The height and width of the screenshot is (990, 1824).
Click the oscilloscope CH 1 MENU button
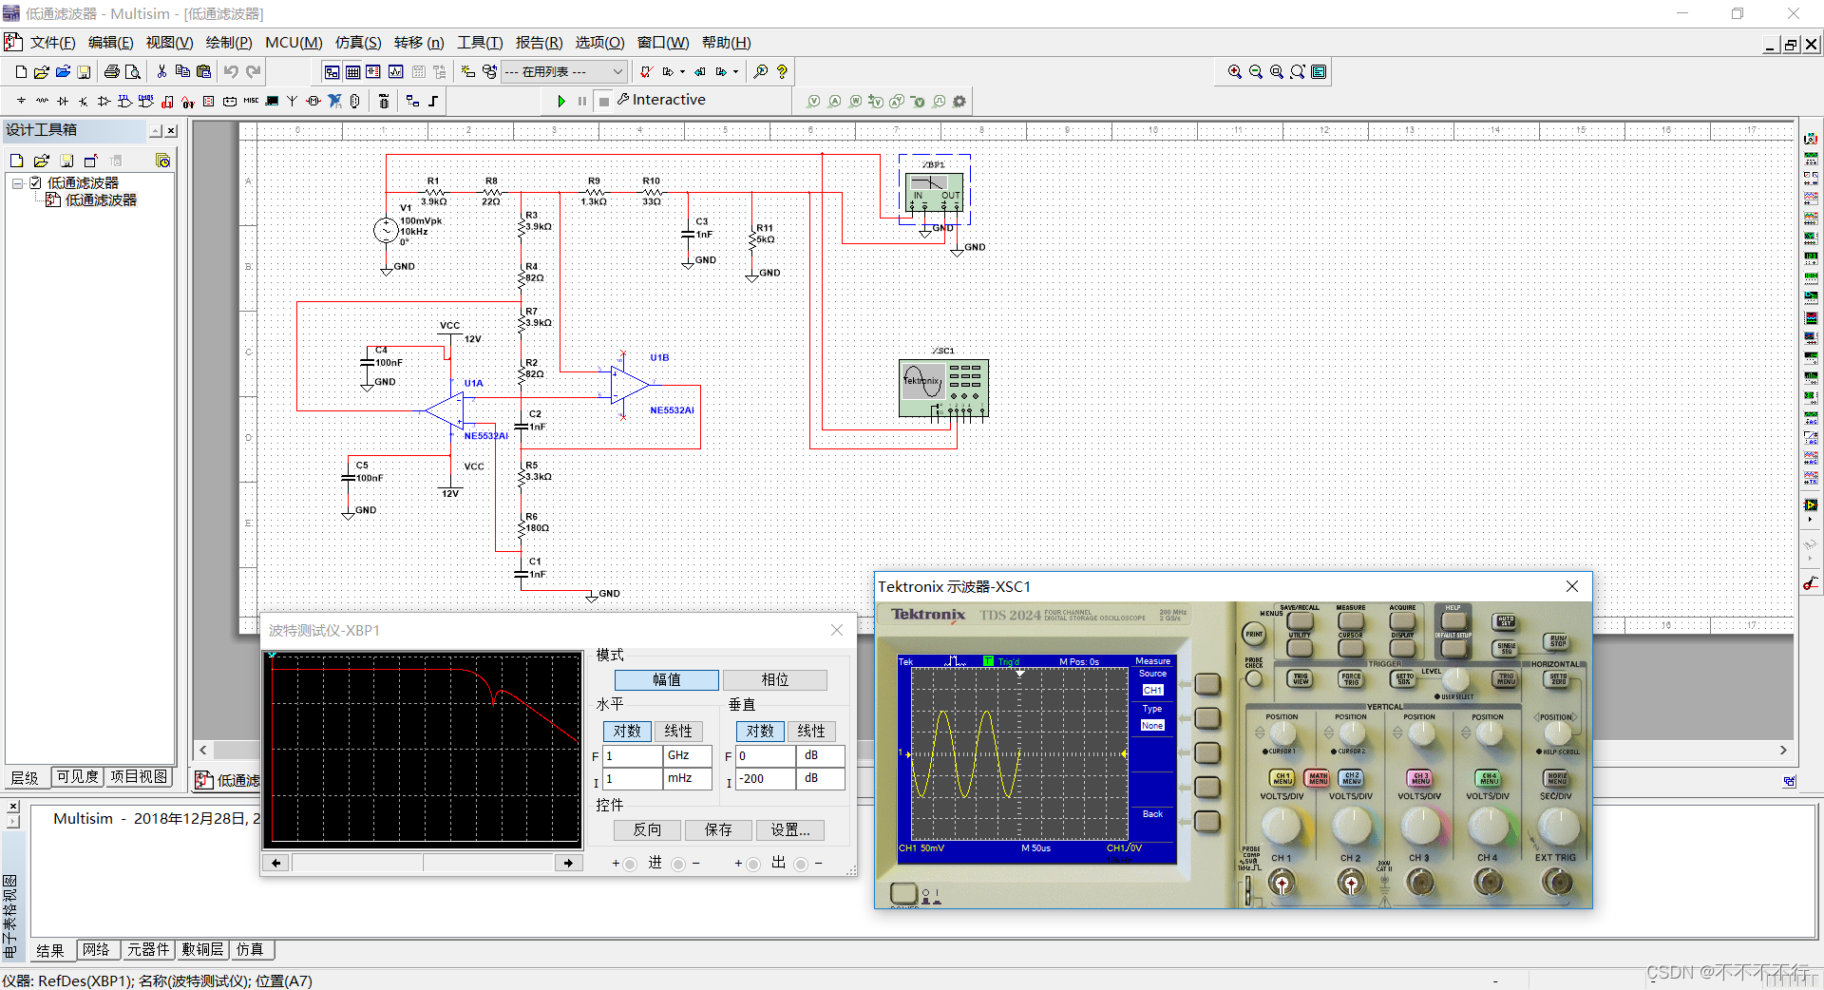pos(1282,778)
